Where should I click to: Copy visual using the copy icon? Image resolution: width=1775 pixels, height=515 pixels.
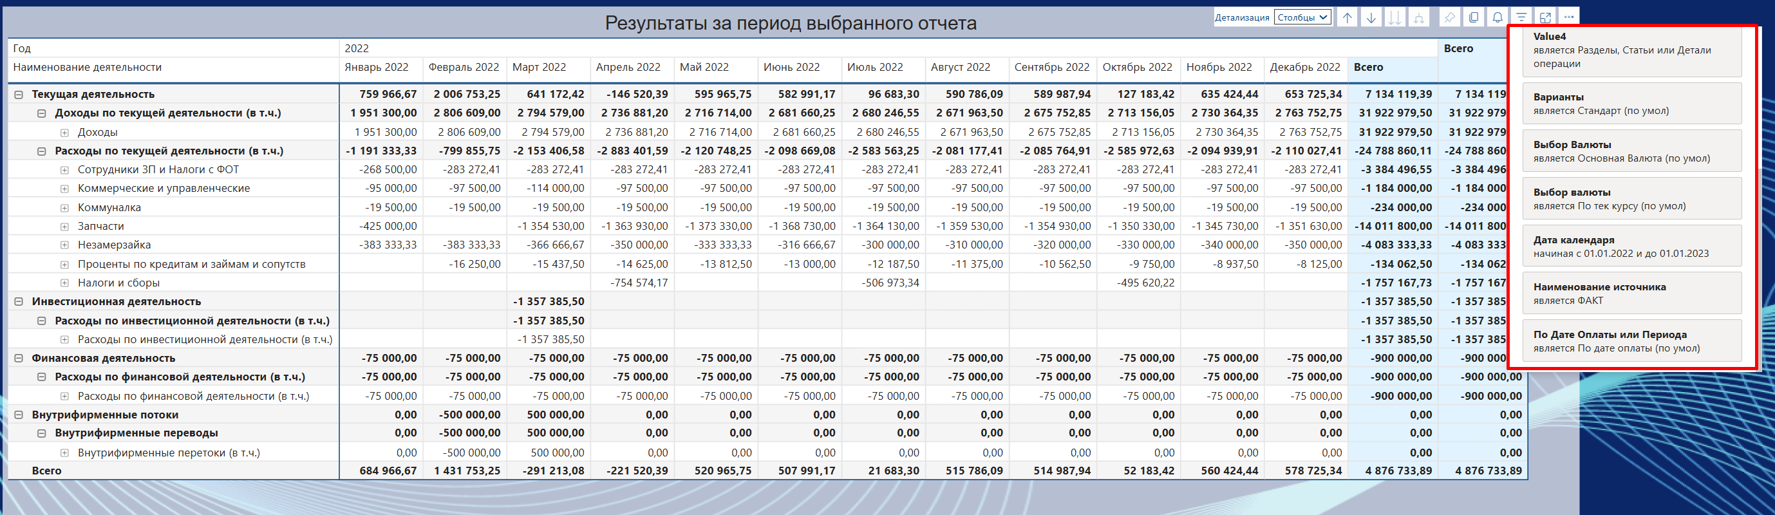click(1474, 18)
